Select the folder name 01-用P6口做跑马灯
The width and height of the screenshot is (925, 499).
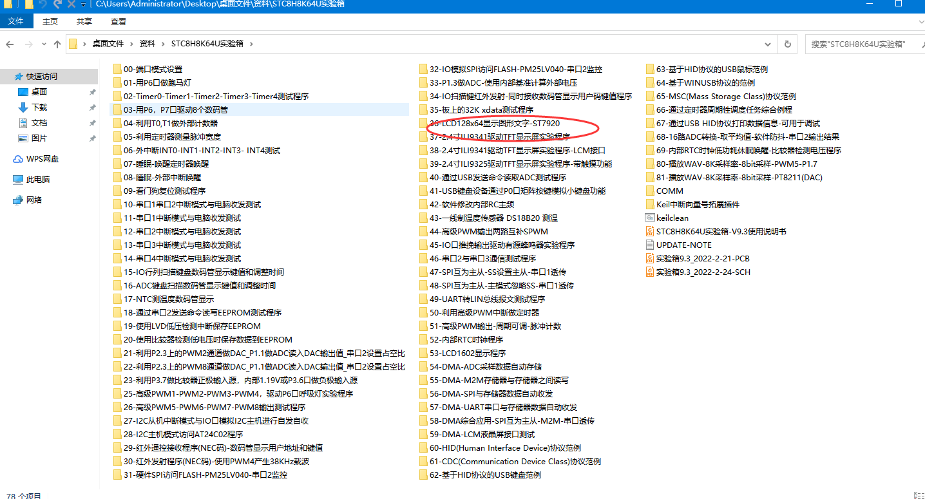coord(157,82)
